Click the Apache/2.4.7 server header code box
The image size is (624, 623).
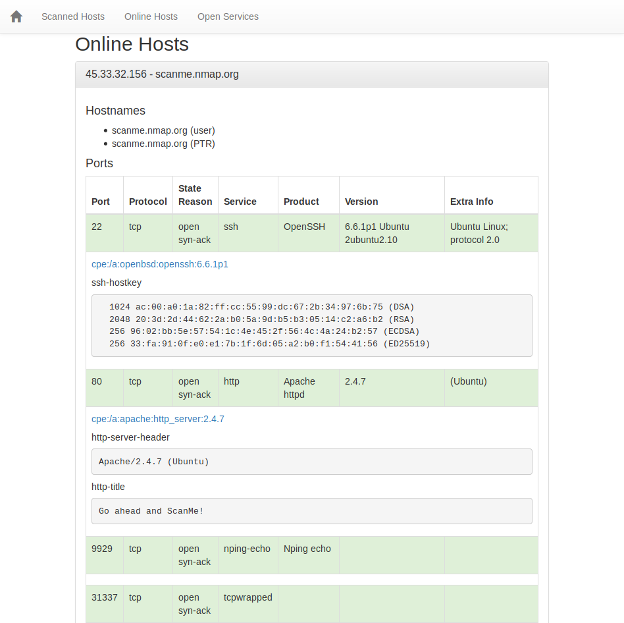(x=312, y=461)
